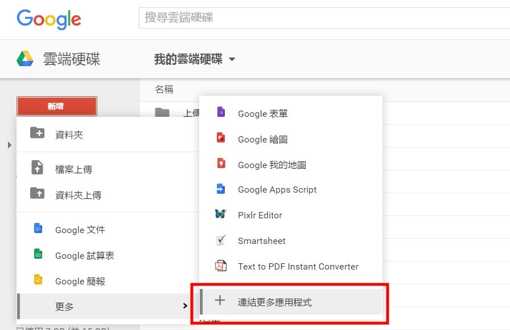
Task: Open Smartsheet from the submenu
Action: 291,241
